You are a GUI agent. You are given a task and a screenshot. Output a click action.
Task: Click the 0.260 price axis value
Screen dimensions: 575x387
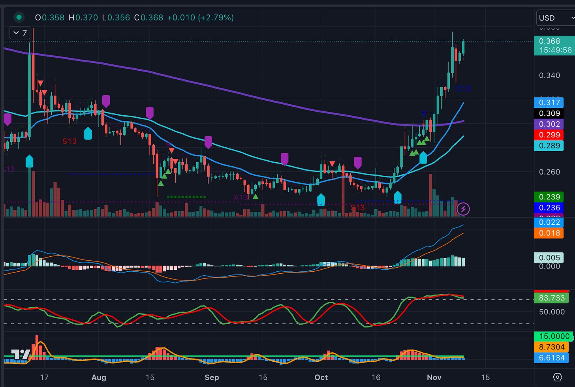[549, 172]
